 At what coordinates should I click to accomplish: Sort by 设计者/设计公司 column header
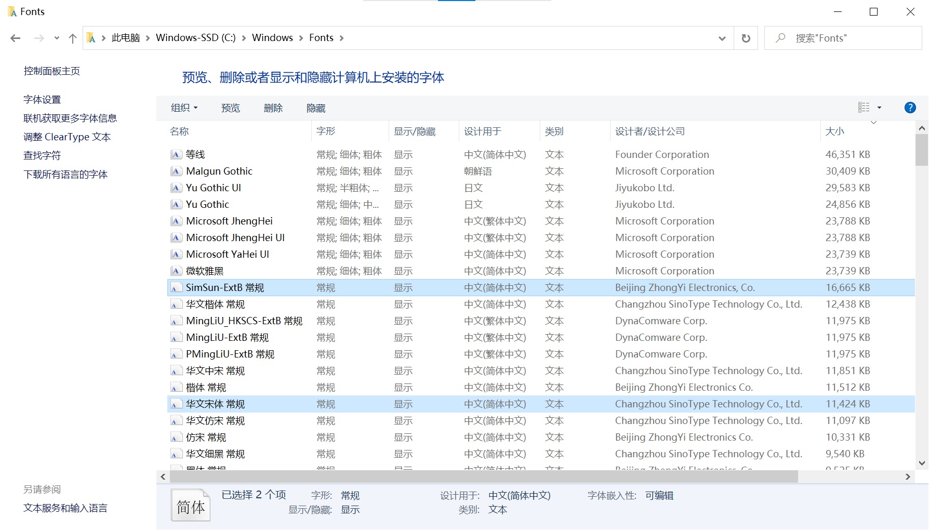click(x=715, y=131)
